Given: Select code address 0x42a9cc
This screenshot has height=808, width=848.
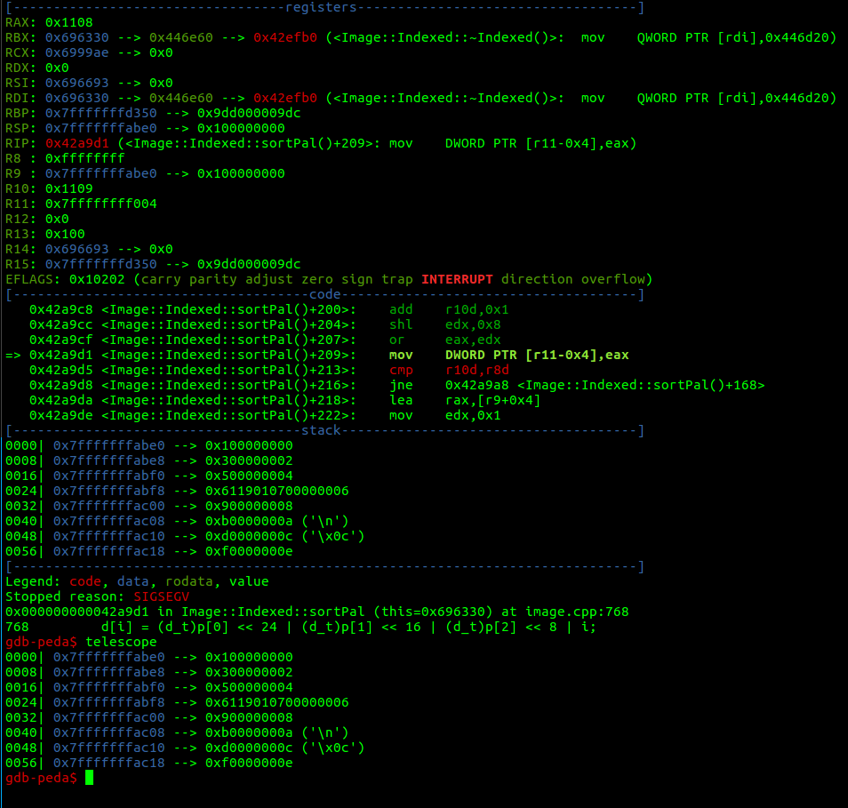Looking at the screenshot, I should 60,325.
